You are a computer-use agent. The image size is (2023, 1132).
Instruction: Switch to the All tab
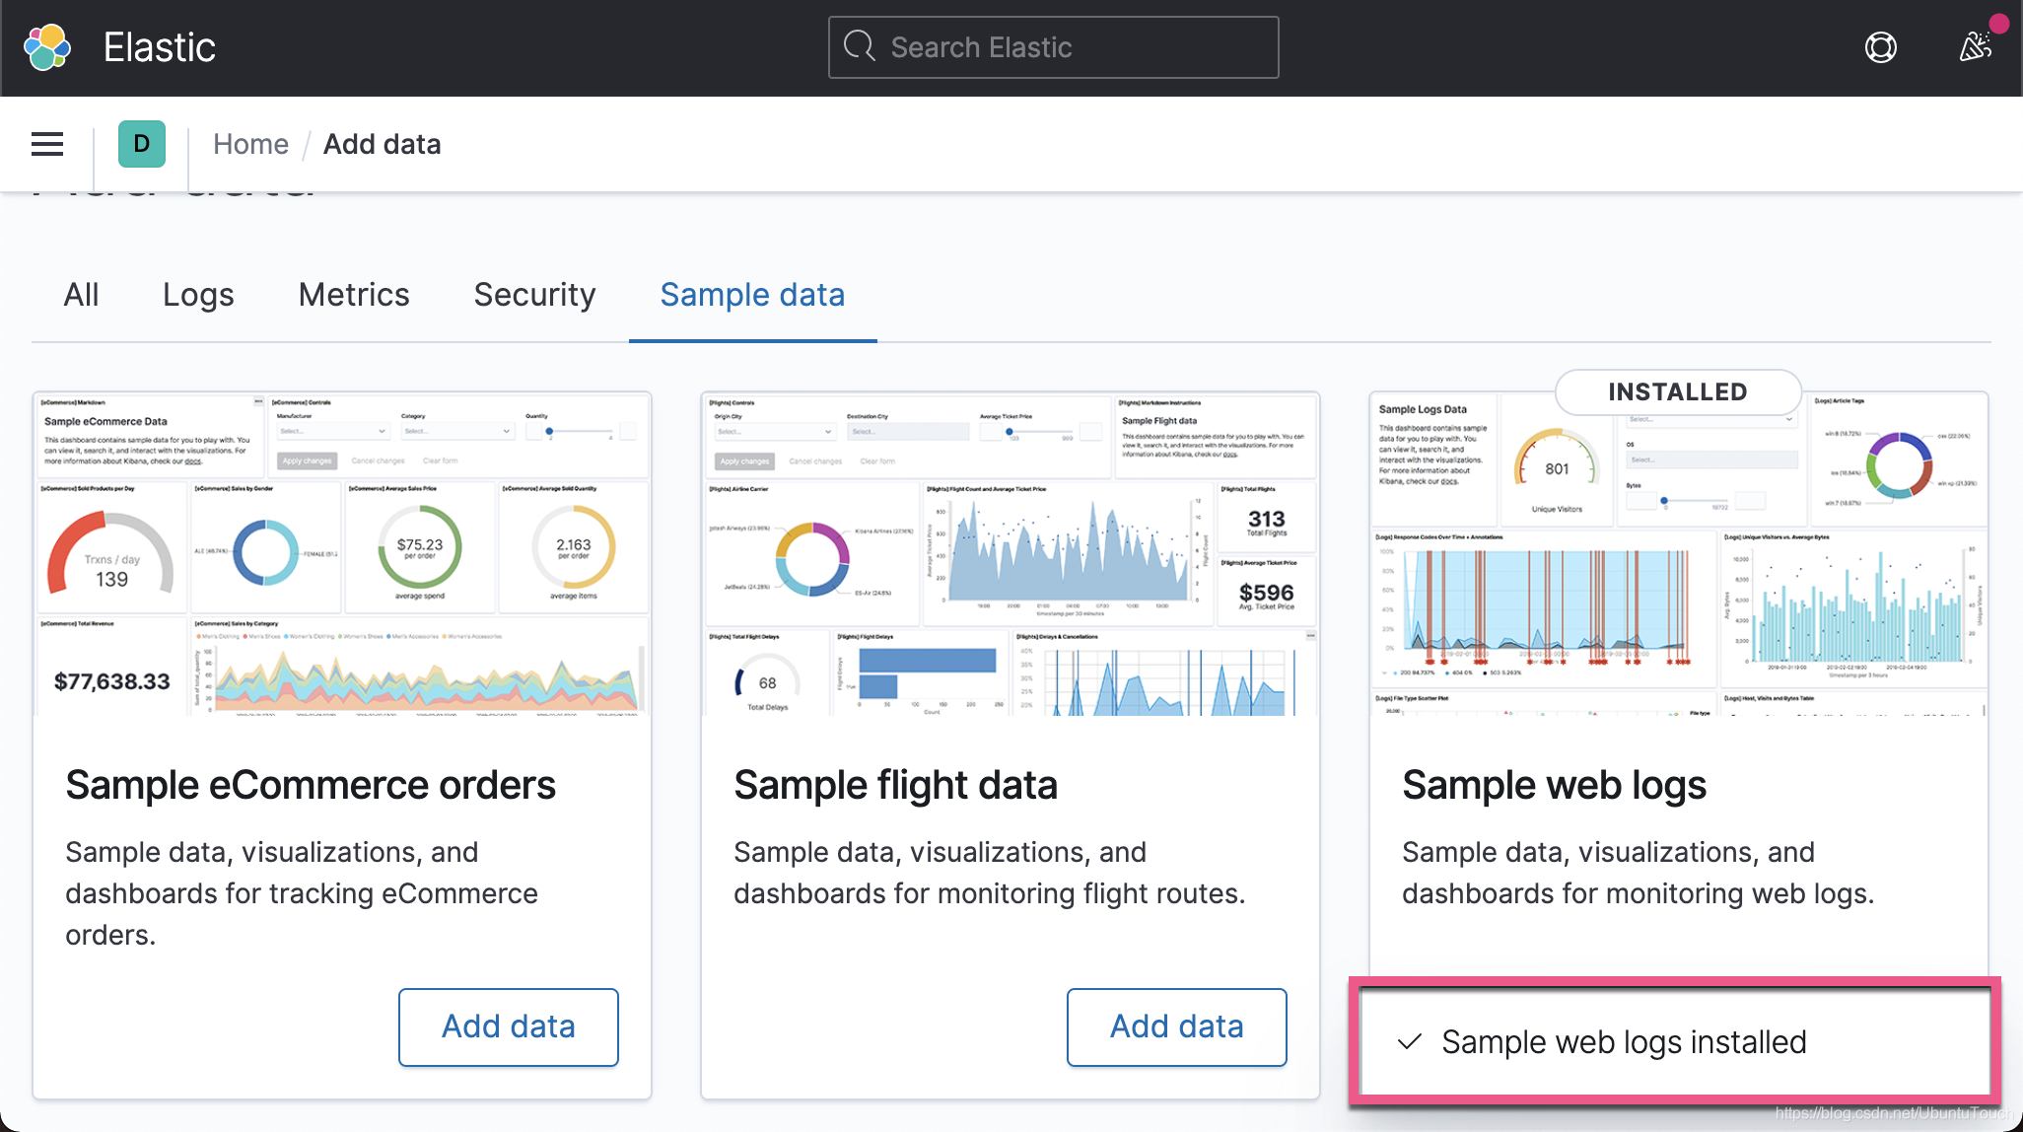click(81, 295)
